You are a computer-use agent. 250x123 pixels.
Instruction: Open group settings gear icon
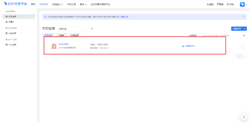[x=92, y=29]
